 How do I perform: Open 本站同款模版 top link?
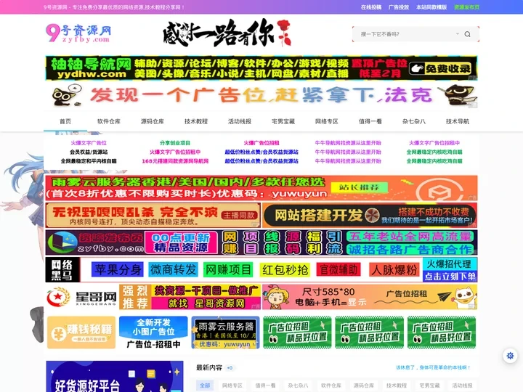pyautogui.click(x=431, y=7)
